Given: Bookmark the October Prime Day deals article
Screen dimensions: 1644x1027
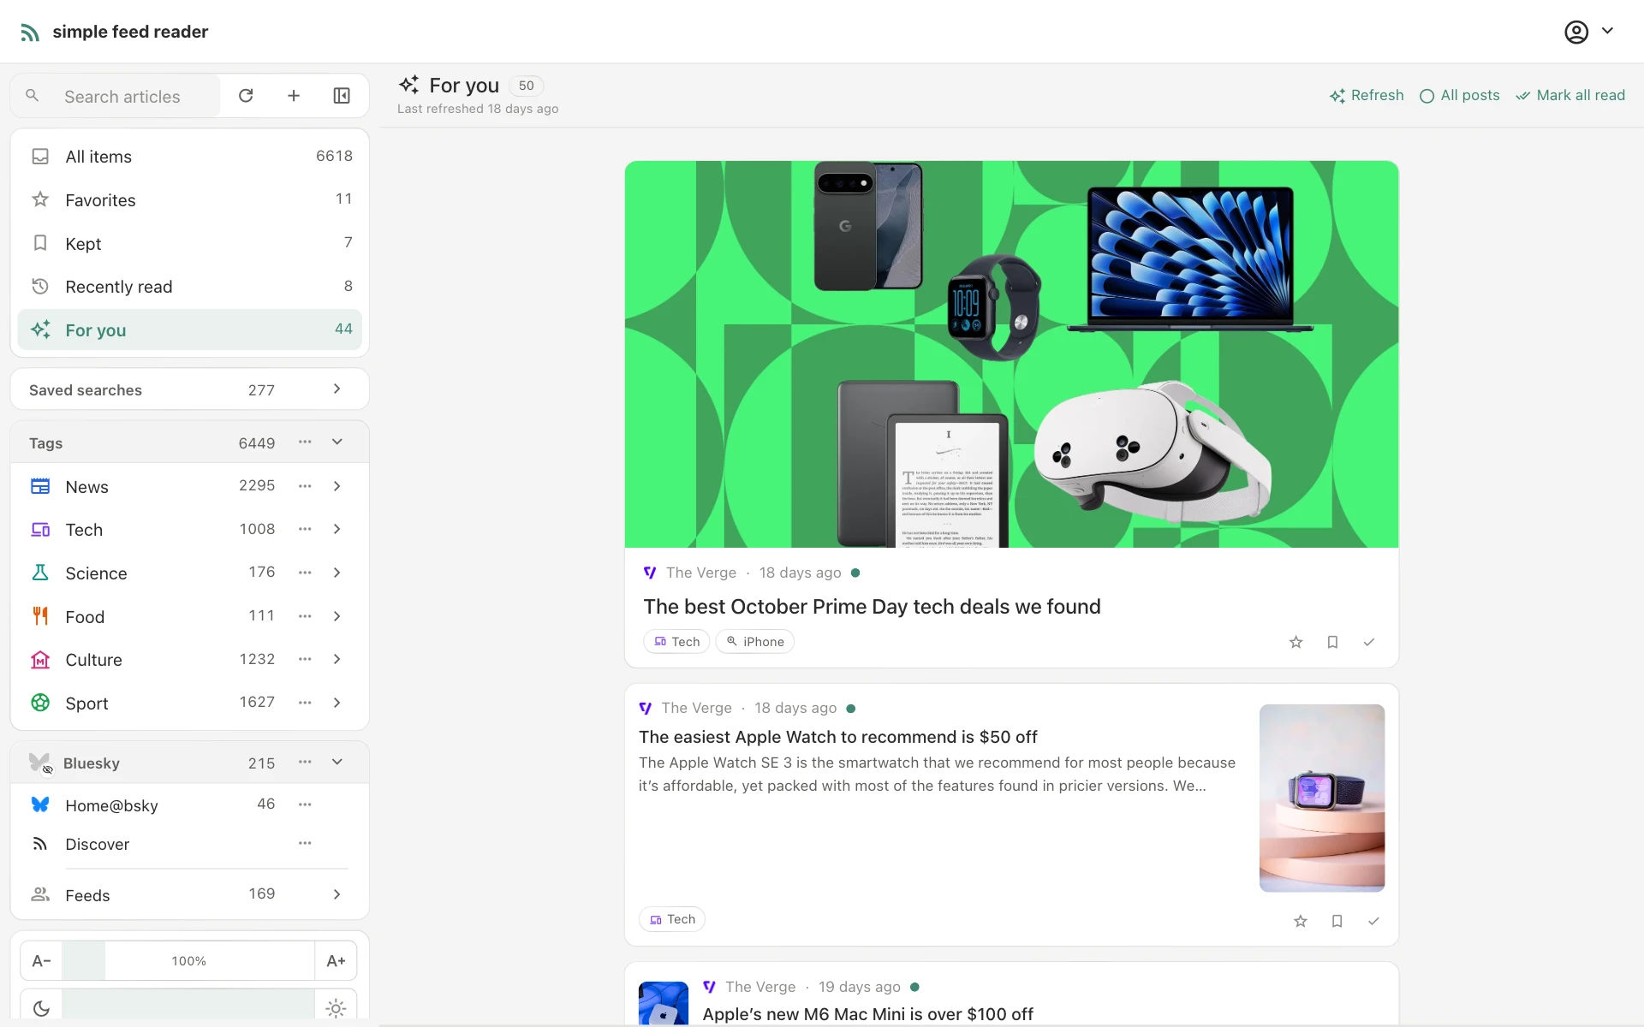Looking at the screenshot, I should (x=1332, y=642).
